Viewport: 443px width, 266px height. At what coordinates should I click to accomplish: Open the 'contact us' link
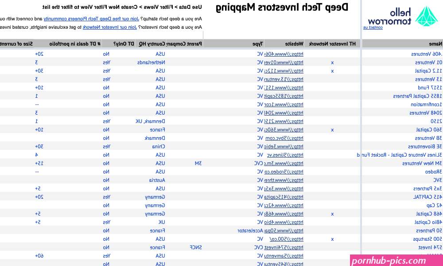373,28
